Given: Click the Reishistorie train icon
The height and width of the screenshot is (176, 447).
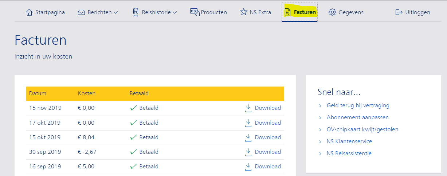Looking at the screenshot, I should coord(136,12).
